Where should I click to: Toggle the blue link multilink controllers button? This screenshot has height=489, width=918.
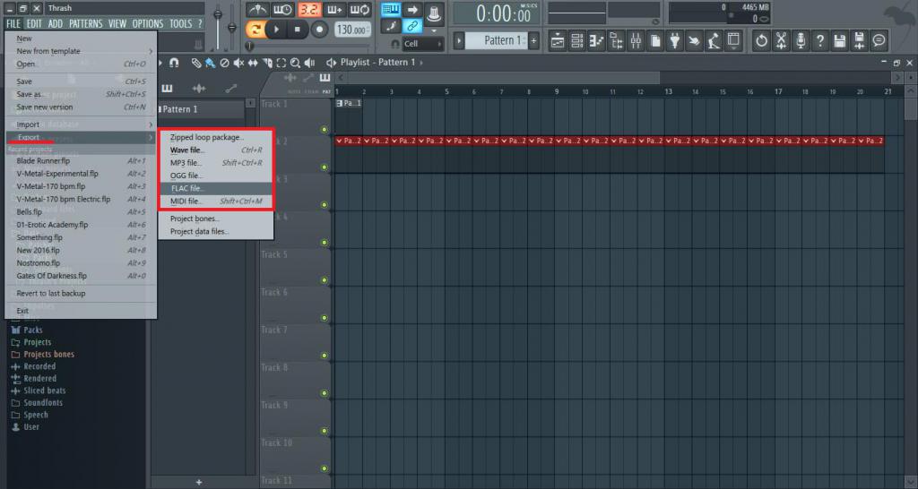point(412,26)
